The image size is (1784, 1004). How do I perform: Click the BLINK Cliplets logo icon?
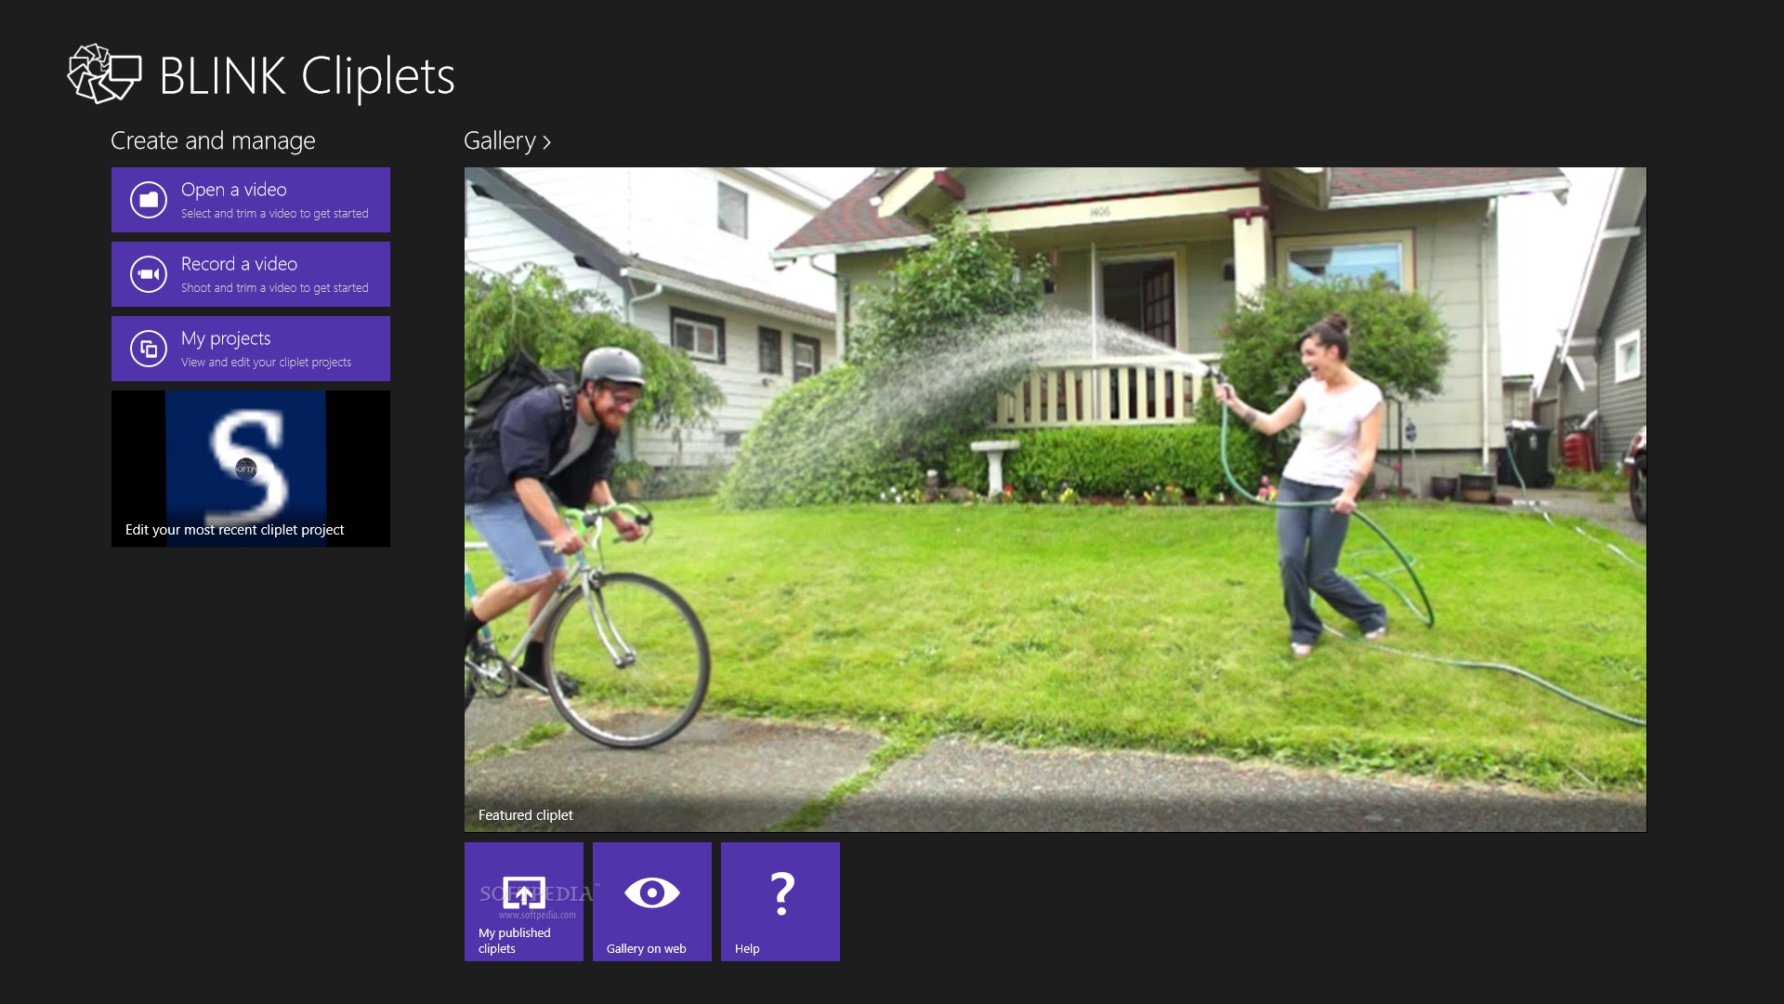click(104, 73)
